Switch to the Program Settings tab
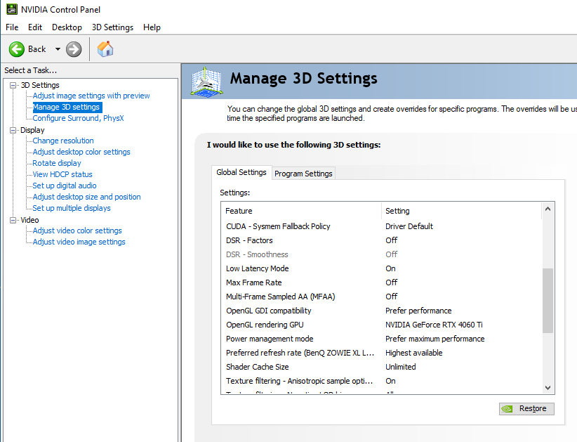Viewport: 577px width, 442px height. click(x=303, y=174)
